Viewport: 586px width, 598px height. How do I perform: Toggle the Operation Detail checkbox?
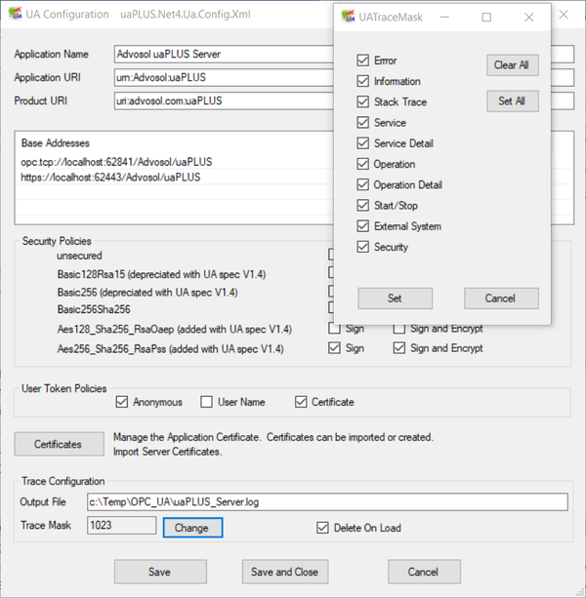pos(362,184)
